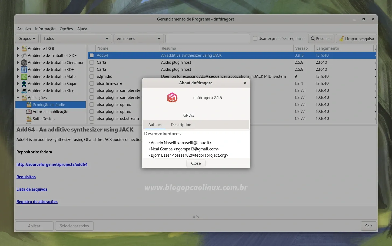Sort packages by the Versão column header
Screen dimensions: 392x246
point(304,48)
